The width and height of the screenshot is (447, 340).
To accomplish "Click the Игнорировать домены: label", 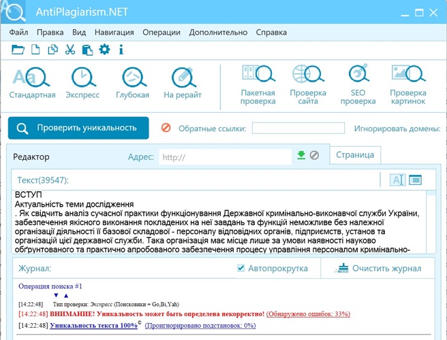I will pos(397,129).
